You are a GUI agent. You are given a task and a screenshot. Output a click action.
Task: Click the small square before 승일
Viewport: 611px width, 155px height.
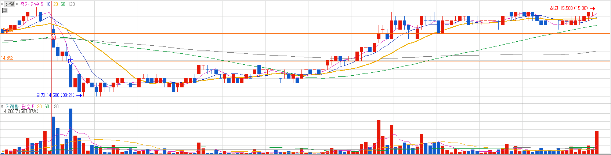pos(2,4)
